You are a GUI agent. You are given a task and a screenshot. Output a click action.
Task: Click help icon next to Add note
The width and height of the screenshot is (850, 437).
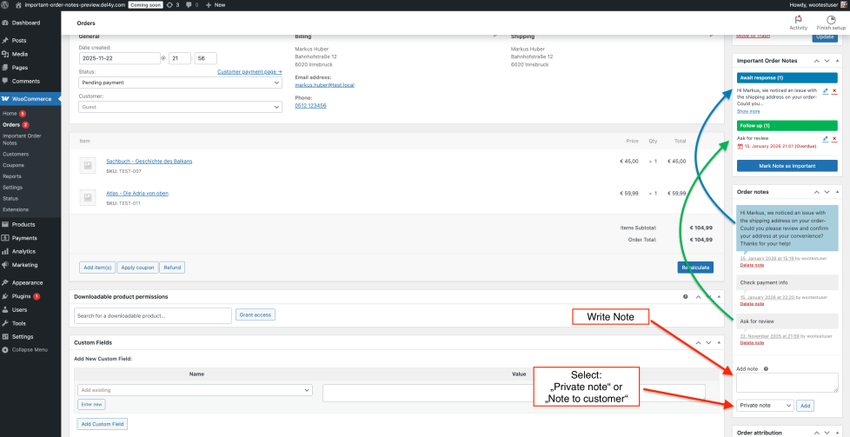766,368
